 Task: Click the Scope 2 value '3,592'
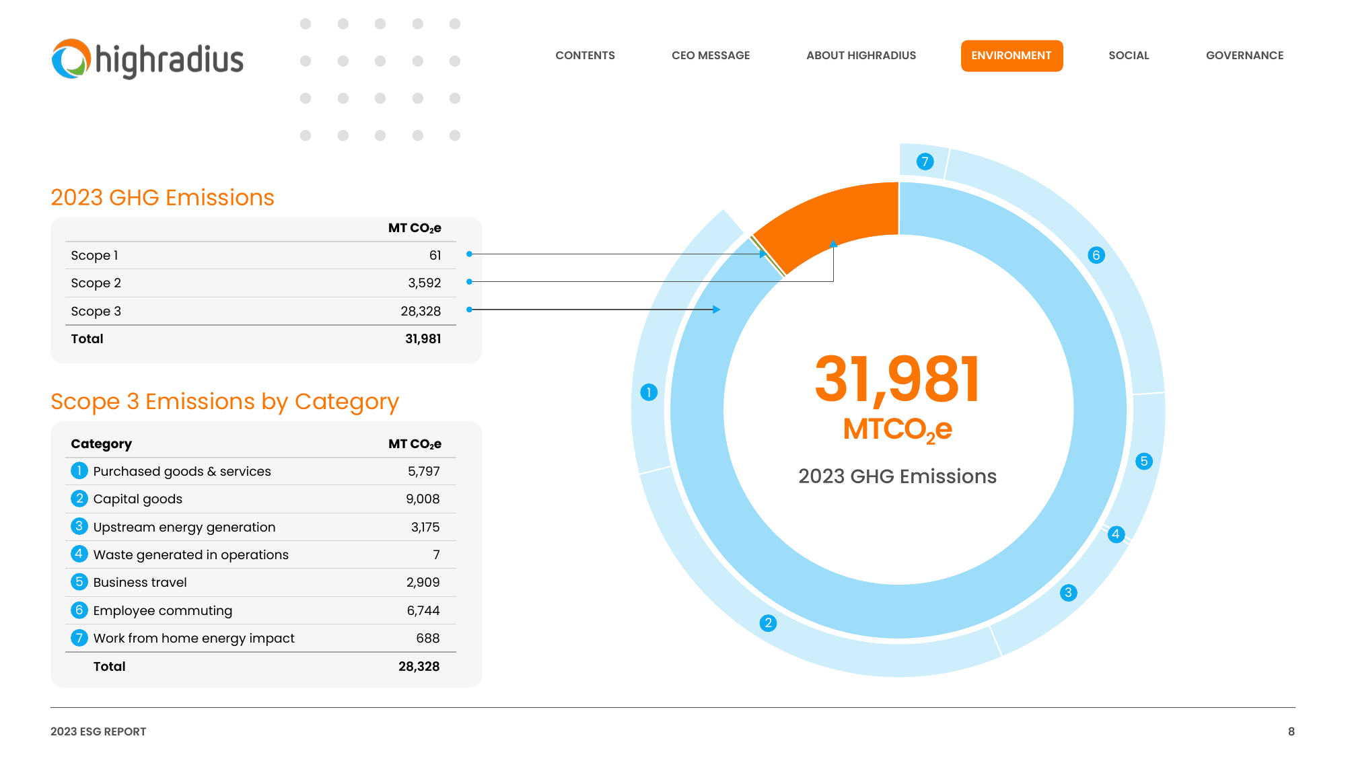pos(425,283)
